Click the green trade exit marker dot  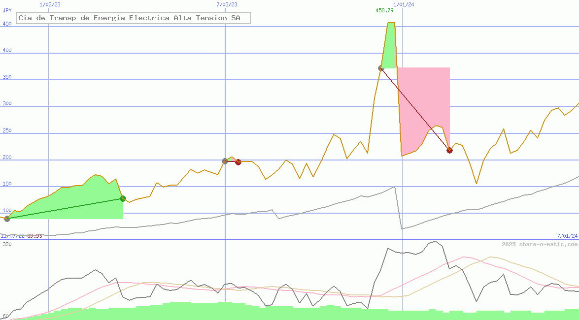pyautogui.click(x=123, y=198)
